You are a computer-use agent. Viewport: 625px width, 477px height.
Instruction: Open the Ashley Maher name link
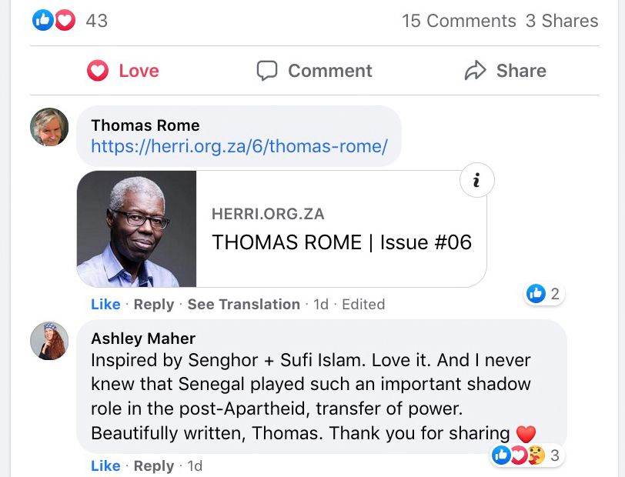pos(143,339)
